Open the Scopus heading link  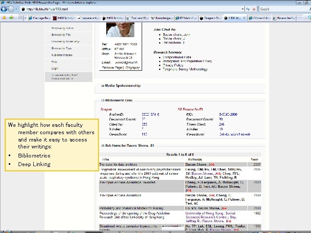[x=106, y=109]
